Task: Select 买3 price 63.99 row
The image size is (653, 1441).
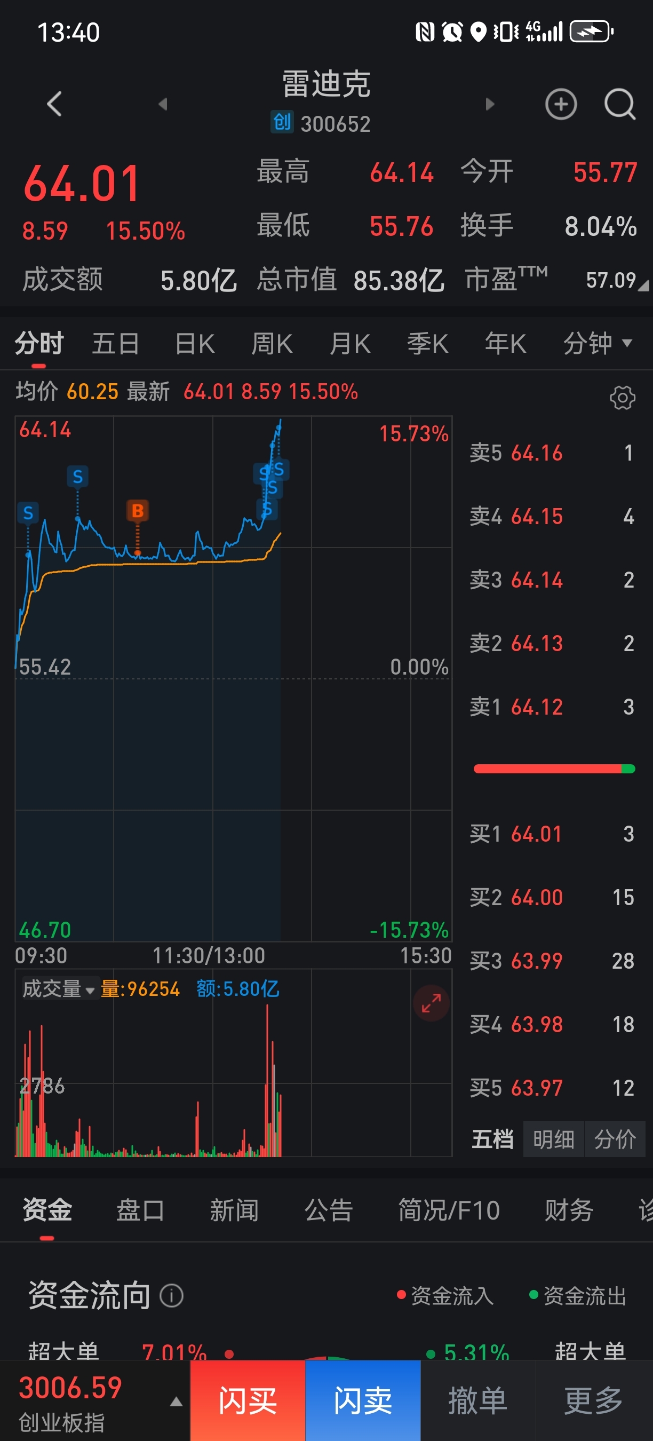Action: click(x=552, y=961)
